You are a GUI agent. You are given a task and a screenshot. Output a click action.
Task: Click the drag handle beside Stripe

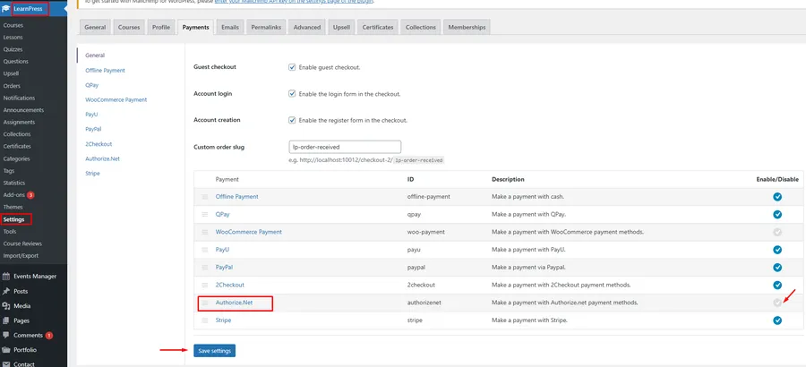pyautogui.click(x=204, y=320)
